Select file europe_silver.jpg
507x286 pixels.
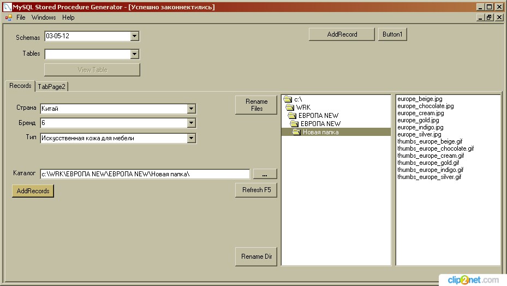[x=419, y=135]
